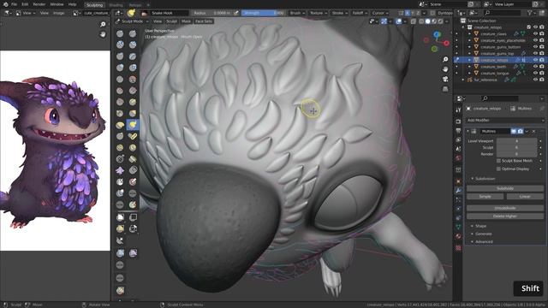The height and width of the screenshot is (308, 548).
Task: Open the Face Sets menu
Action: (x=204, y=21)
